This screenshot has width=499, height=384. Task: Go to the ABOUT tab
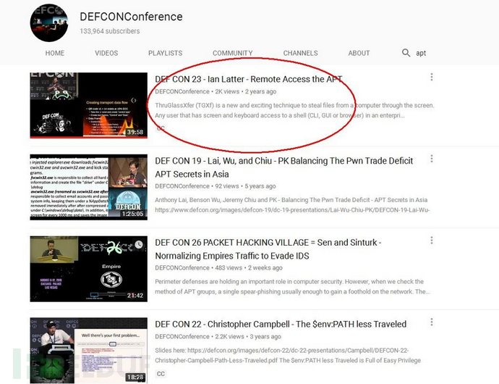point(359,53)
